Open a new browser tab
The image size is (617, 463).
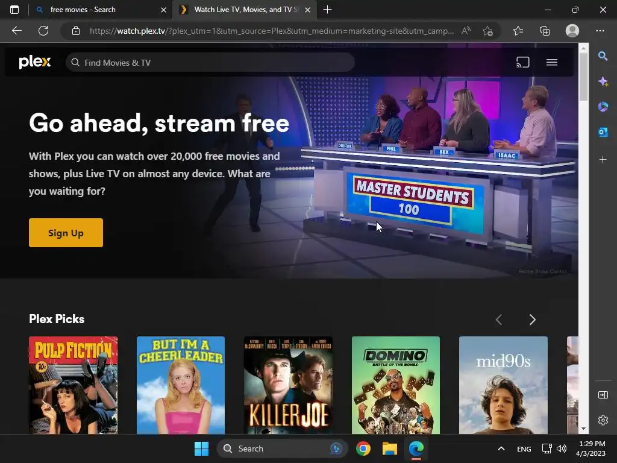327,10
